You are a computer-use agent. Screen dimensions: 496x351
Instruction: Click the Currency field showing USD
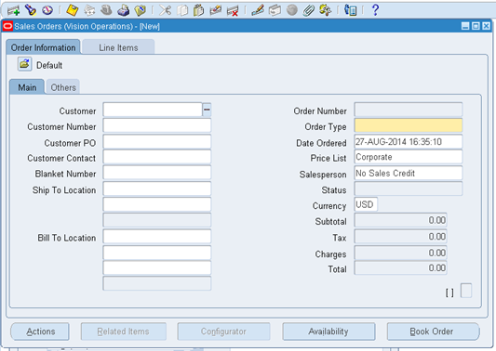click(366, 204)
